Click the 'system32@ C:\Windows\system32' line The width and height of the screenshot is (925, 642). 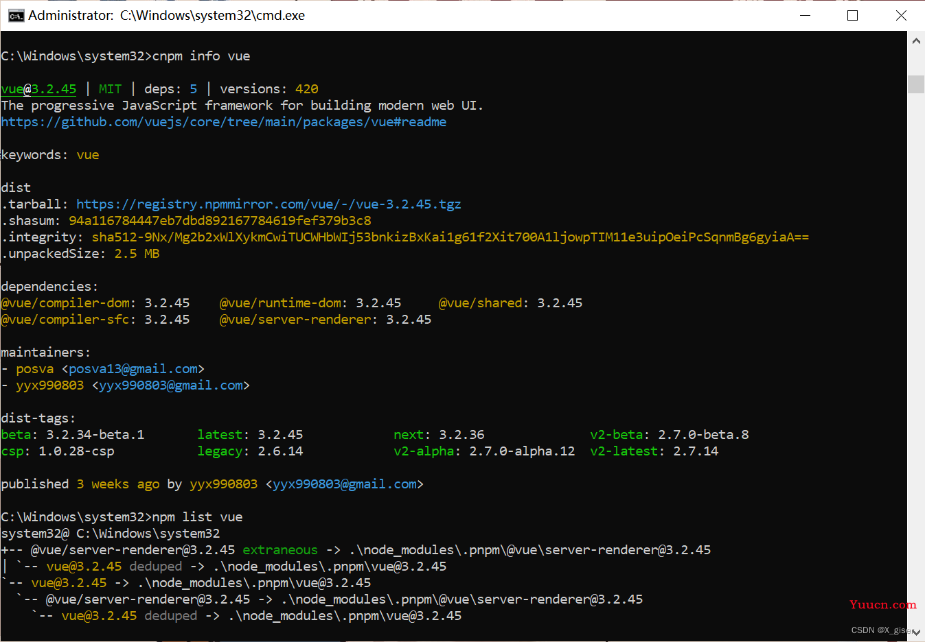click(111, 534)
